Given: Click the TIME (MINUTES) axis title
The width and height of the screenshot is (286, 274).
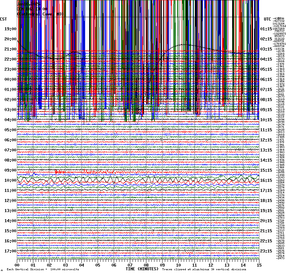Looking at the screenshot, I should click(142, 269).
